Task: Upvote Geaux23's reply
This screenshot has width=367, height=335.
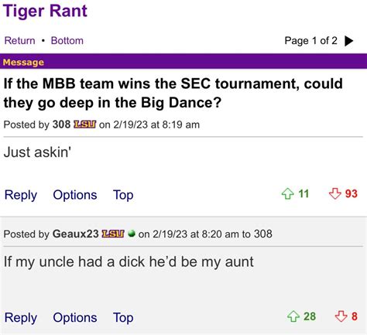Action: click(x=293, y=316)
